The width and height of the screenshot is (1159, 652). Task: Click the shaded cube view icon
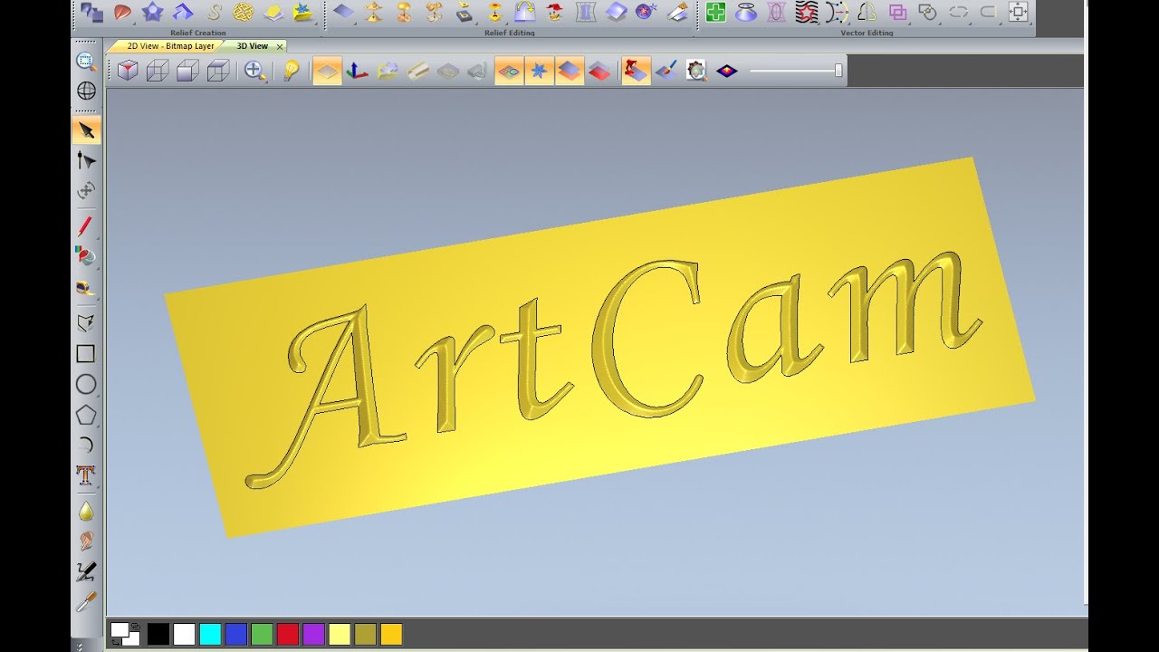click(187, 71)
